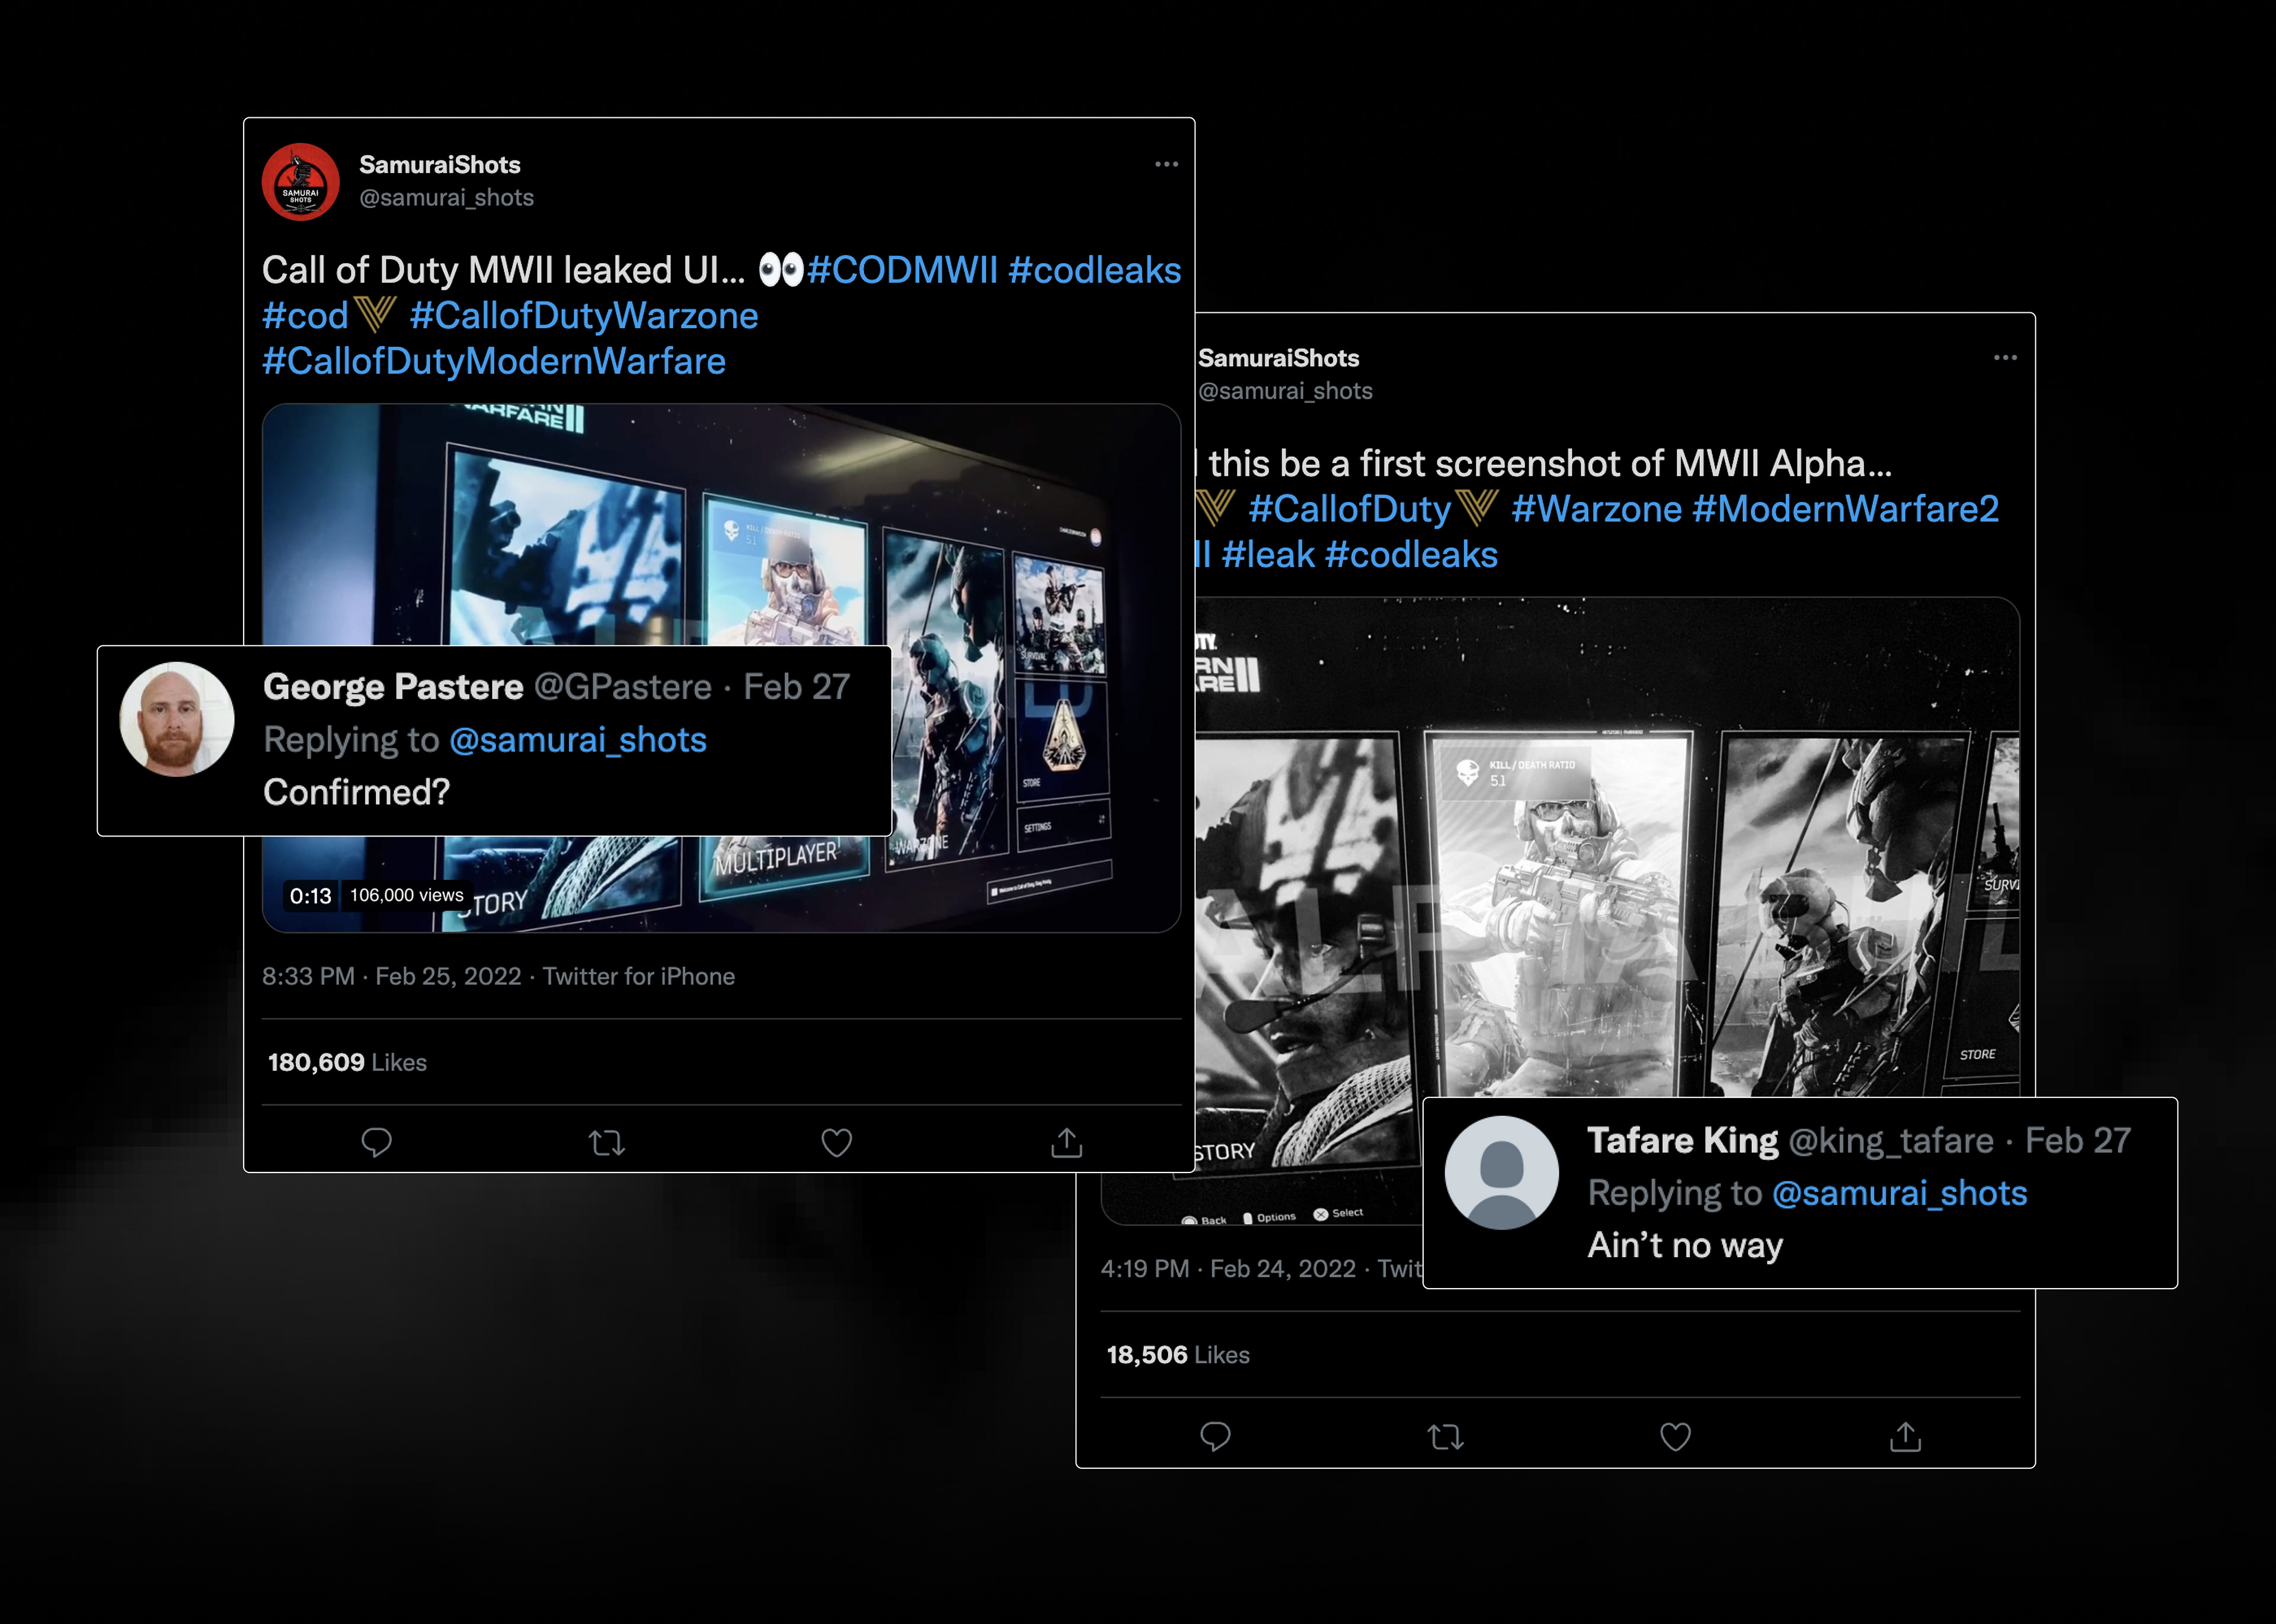Like the MWII leaked UI tweet

click(836, 1142)
